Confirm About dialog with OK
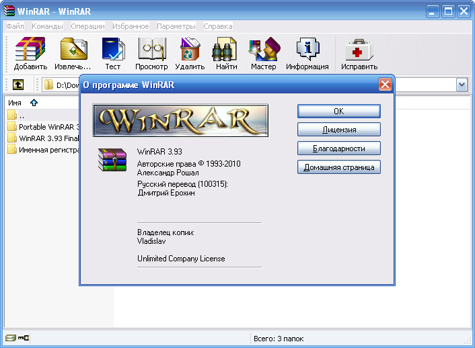This screenshot has width=475, height=348. click(x=338, y=112)
